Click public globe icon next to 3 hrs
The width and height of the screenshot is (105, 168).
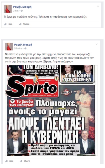click(22, 11)
